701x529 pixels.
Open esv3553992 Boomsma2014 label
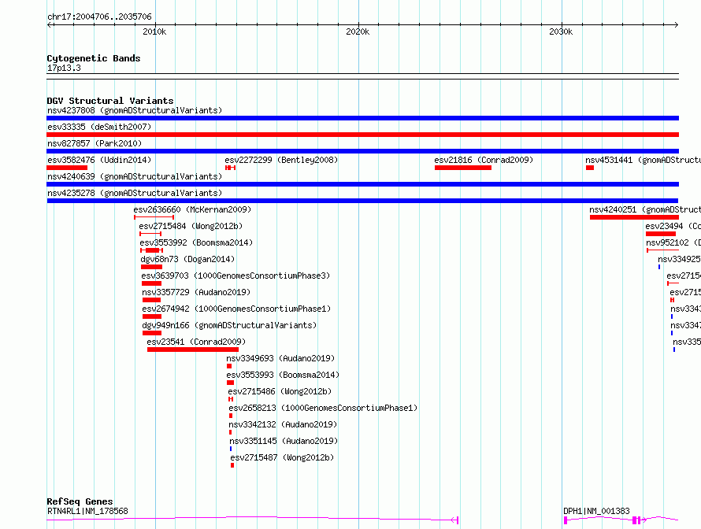pos(196,242)
